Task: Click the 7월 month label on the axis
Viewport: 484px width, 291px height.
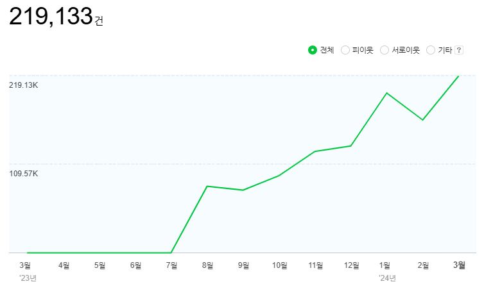Action: 171,265
